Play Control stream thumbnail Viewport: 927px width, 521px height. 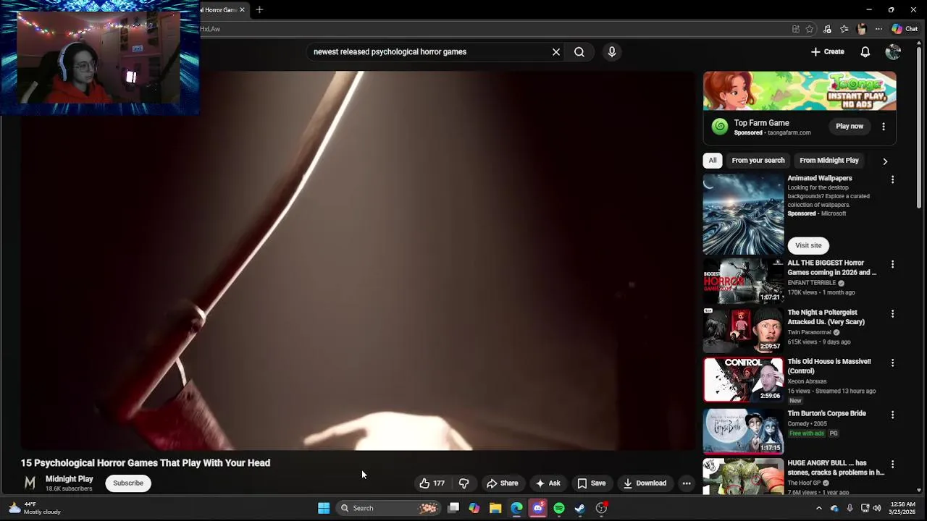[743, 379]
